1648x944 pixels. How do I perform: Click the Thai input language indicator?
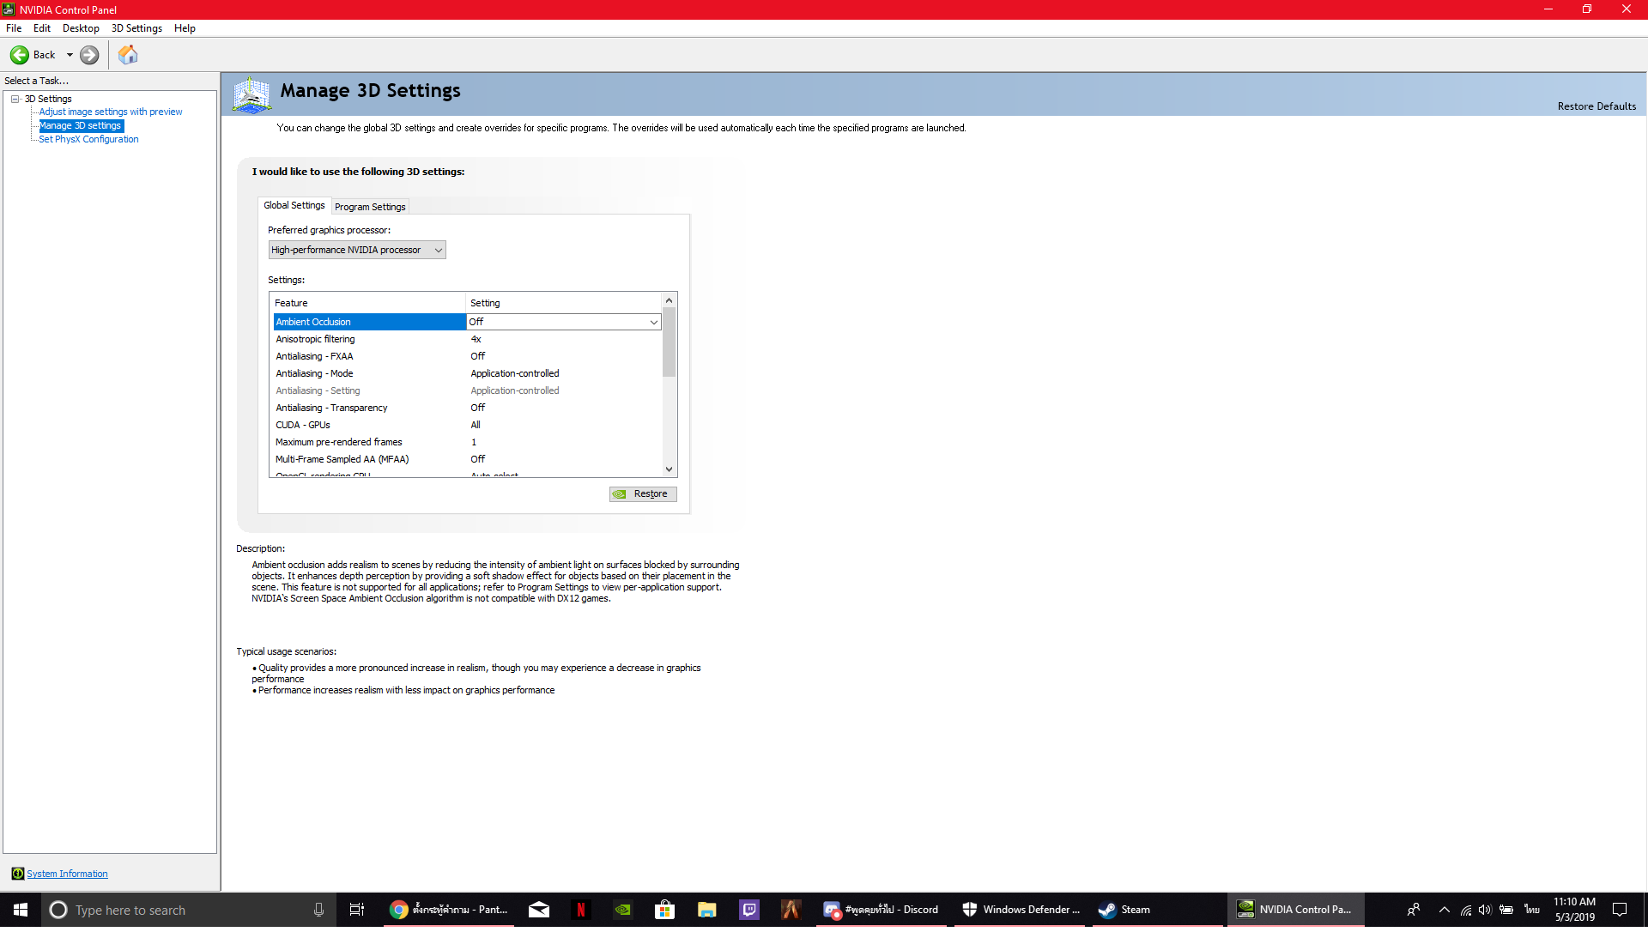(x=1532, y=910)
